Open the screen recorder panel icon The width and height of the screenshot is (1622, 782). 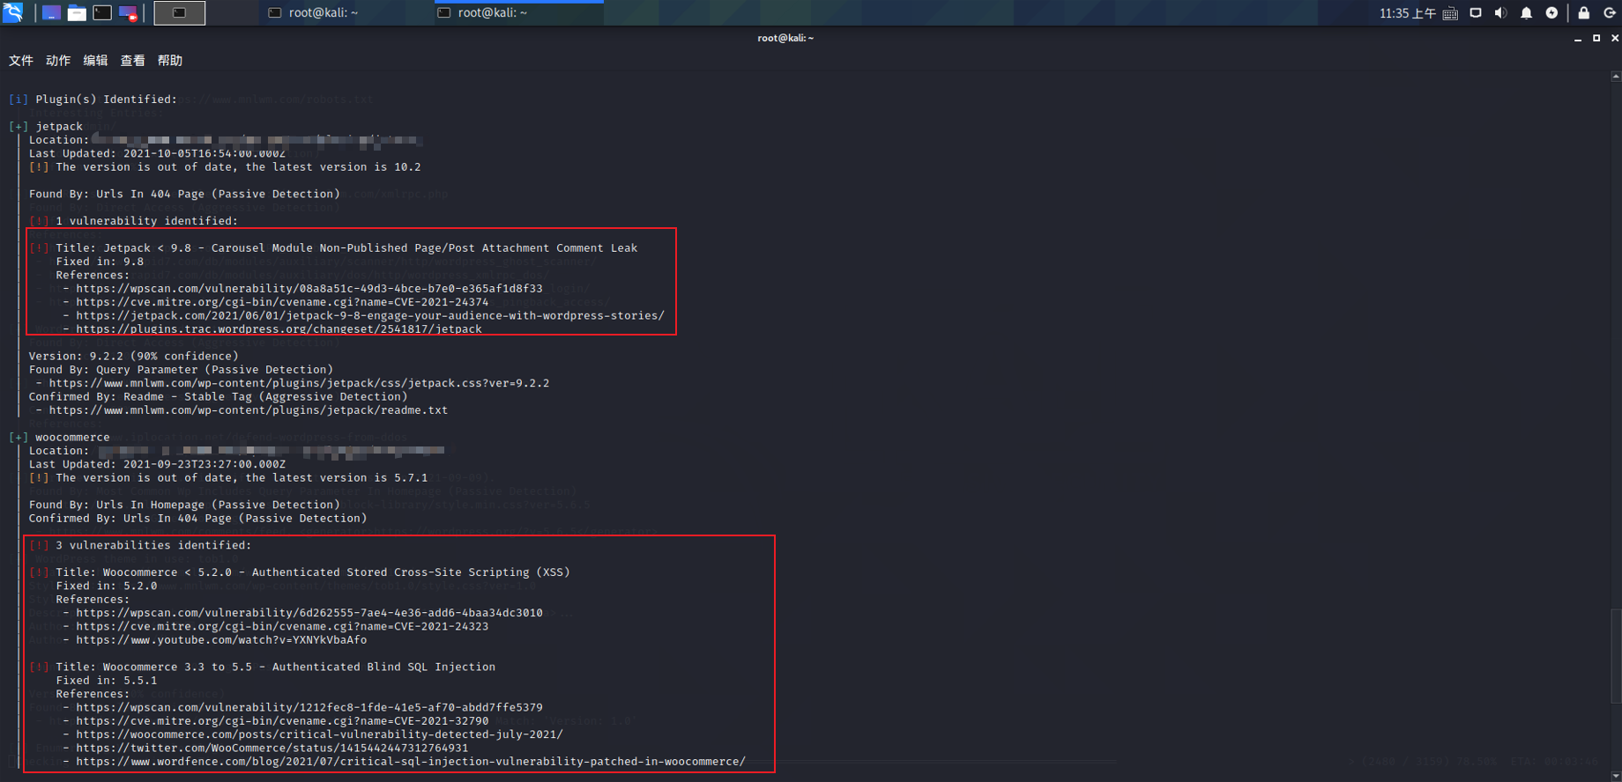click(128, 12)
